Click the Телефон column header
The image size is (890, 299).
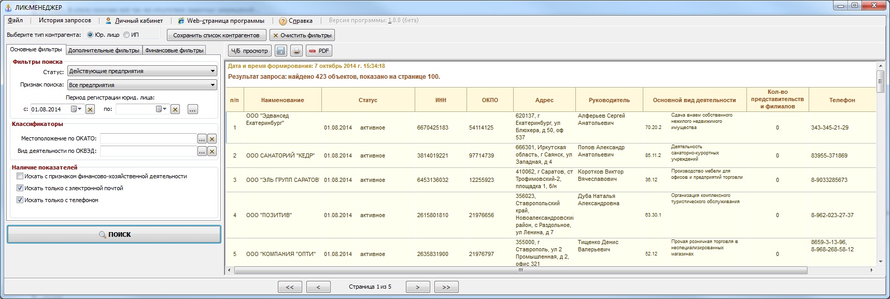[842, 100]
